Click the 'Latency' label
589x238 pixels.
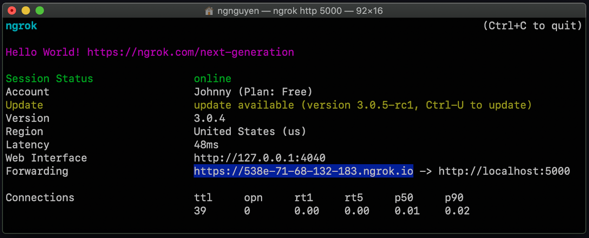[28, 145]
